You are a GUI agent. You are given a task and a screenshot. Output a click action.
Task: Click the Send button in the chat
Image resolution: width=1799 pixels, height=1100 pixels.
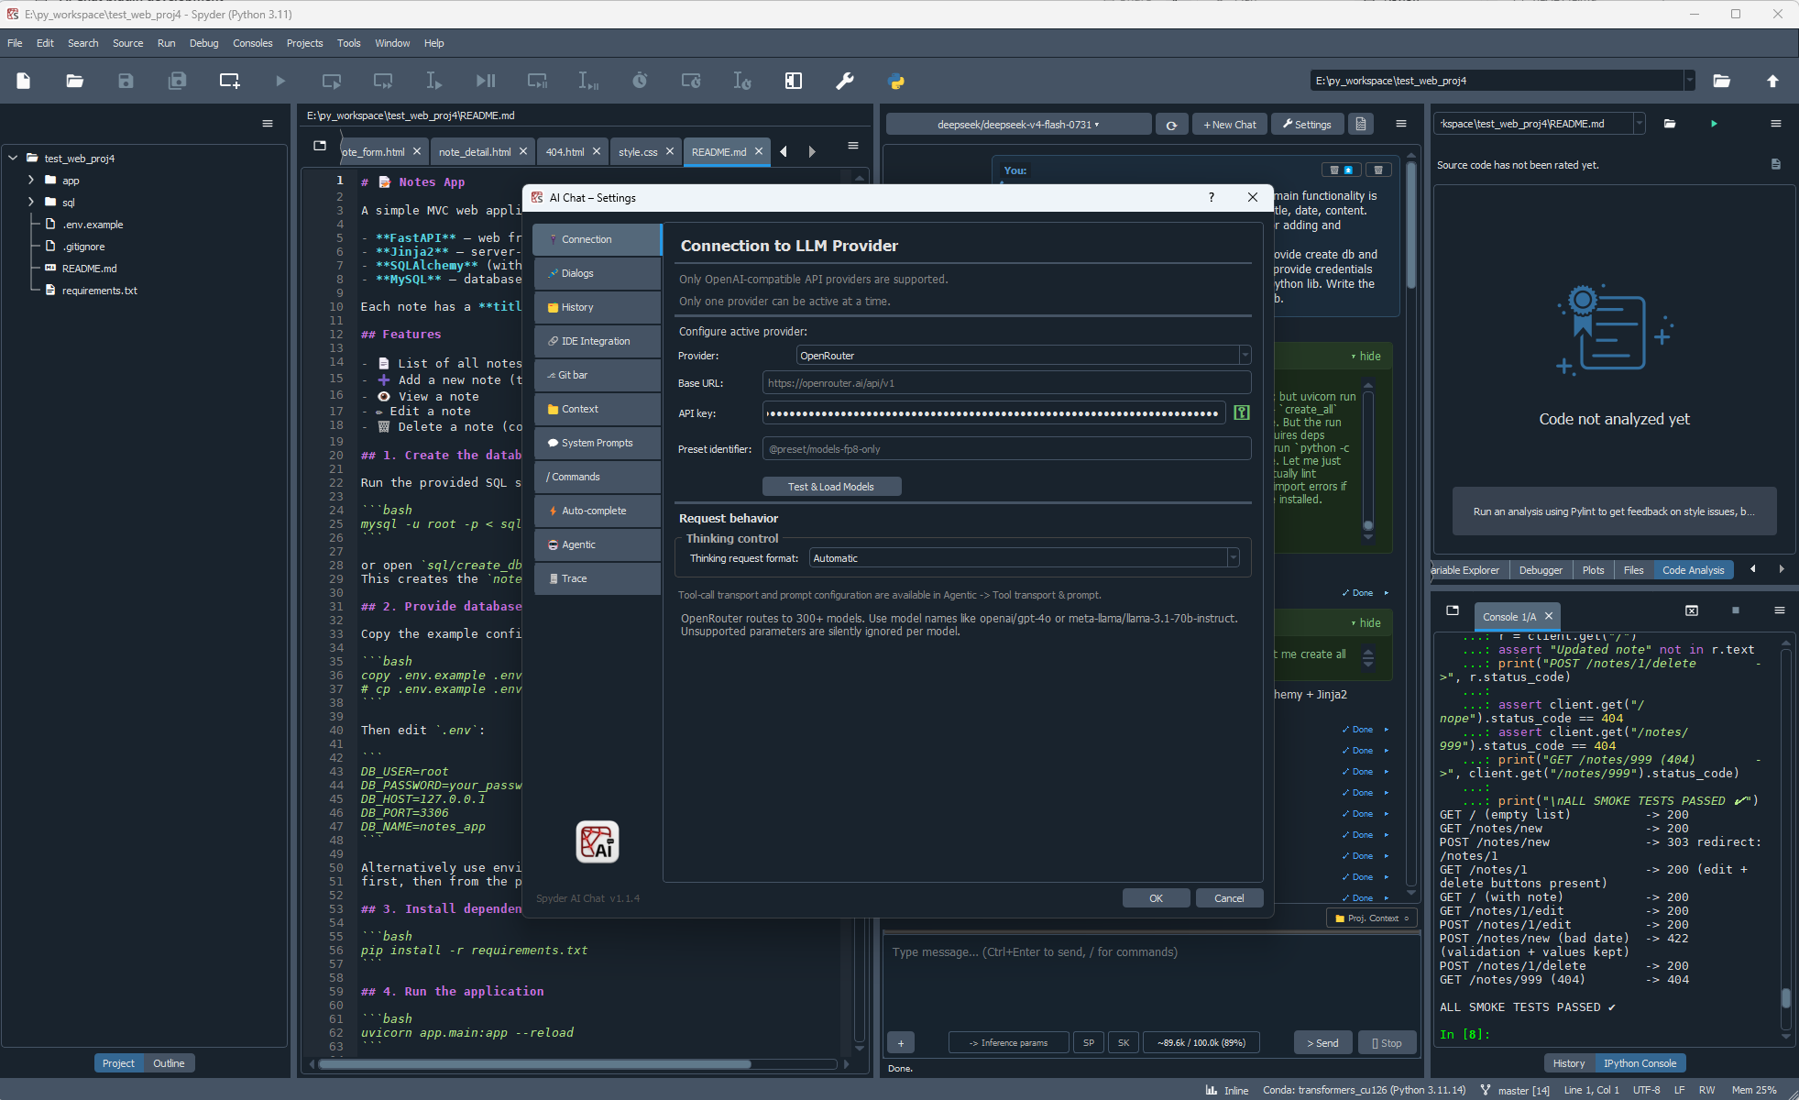[x=1322, y=1042]
